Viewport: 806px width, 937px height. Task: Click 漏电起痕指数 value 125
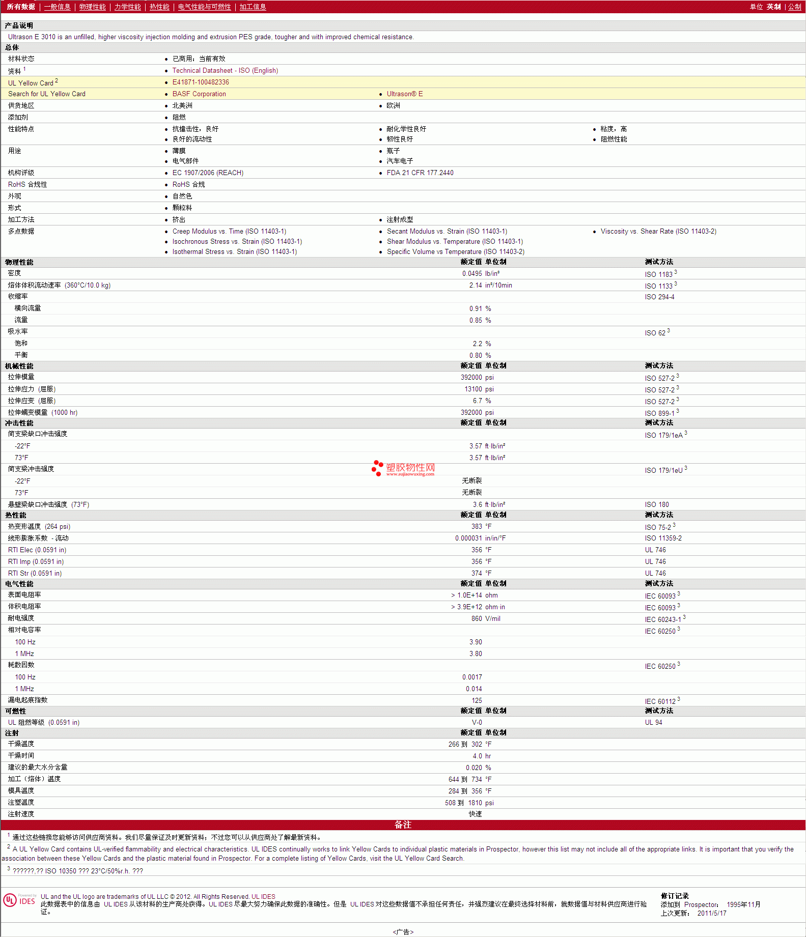tap(477, 700)
